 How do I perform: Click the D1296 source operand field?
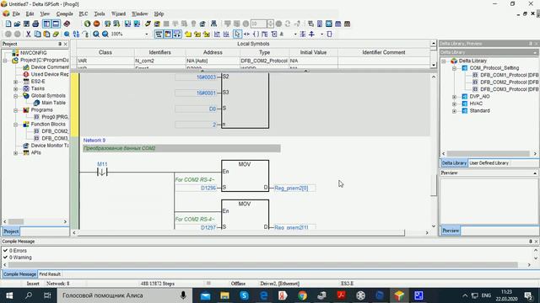[196, 188]
